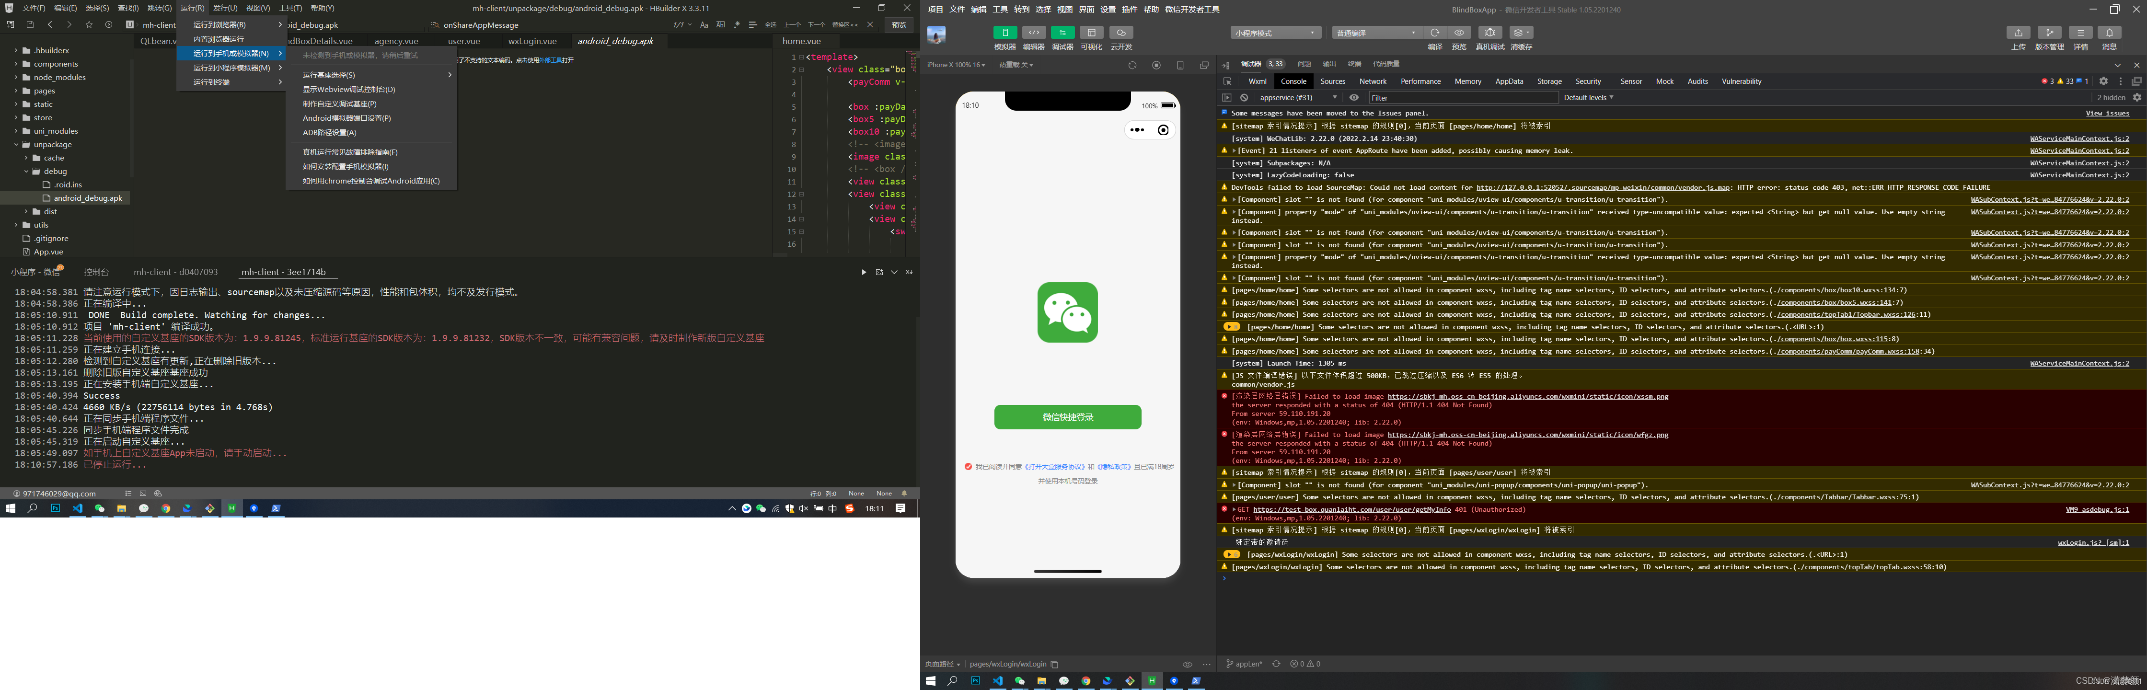The width and height of the screenshot is (2147, 690).
Task: Switch to the Network devtools tab
Action: pyautogui.click(x=1372, y=81)
